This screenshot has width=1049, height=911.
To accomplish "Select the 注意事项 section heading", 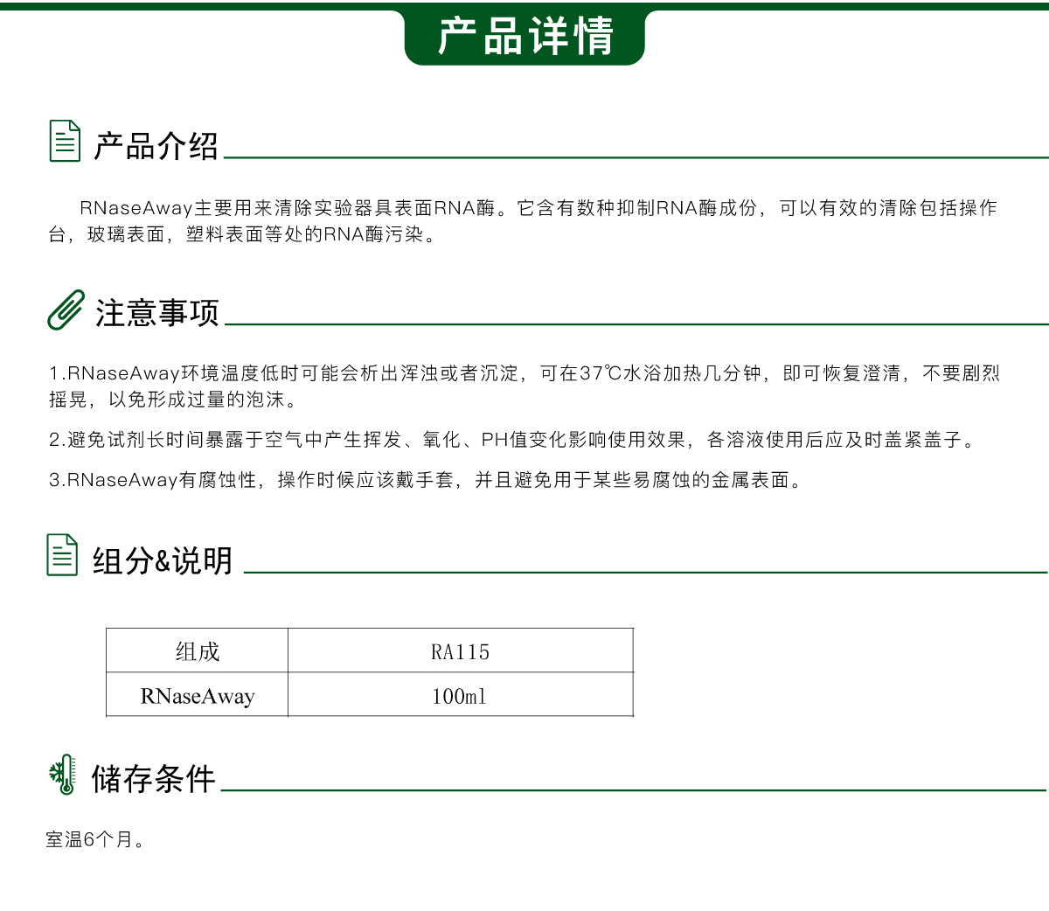I will click(x=157, y=313).
